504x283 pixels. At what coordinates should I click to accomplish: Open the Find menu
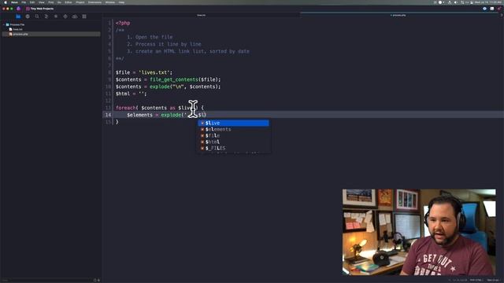point(50,2)
